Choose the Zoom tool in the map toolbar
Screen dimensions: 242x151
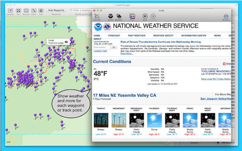(33, 10)
